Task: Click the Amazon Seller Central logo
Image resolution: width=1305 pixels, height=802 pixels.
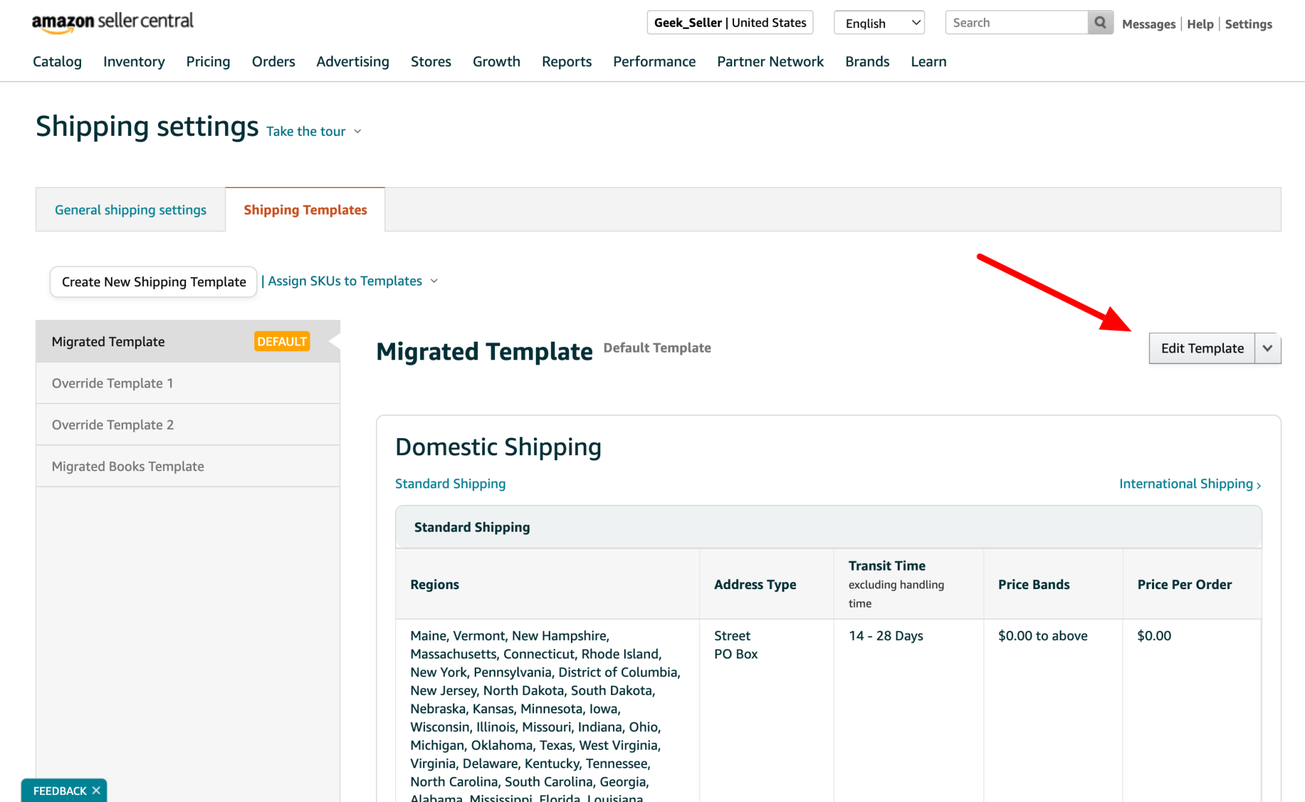Action: (112, 21)
